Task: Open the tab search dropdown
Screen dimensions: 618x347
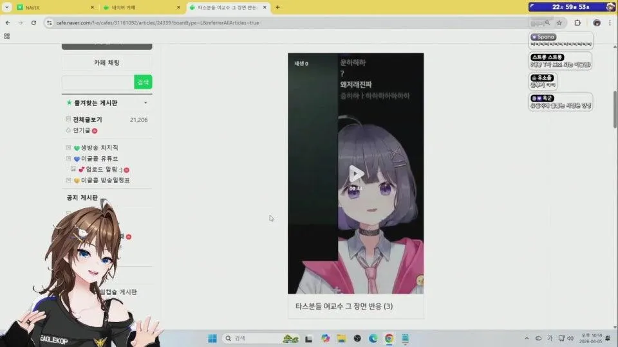Action: [x=6, y=8]
